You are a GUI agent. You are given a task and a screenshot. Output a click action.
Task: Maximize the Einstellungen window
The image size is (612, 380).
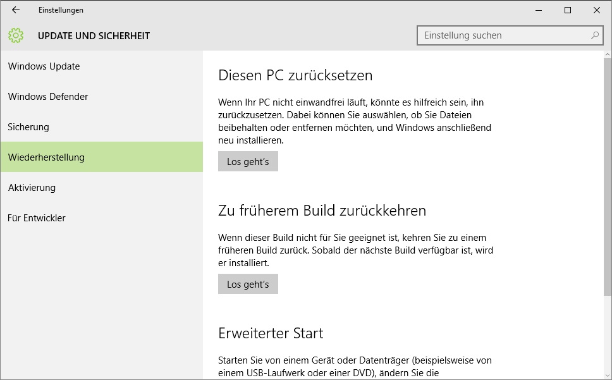pos(568,10)
